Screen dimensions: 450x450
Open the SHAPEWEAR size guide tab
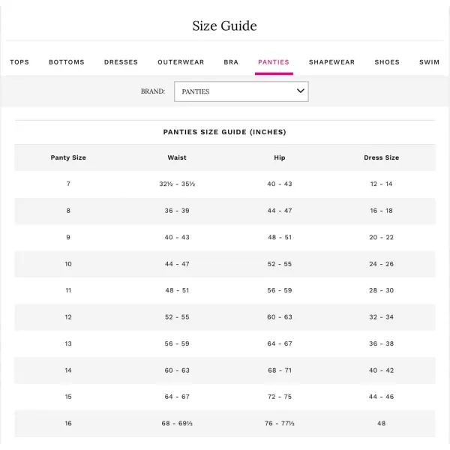(331, 62)
